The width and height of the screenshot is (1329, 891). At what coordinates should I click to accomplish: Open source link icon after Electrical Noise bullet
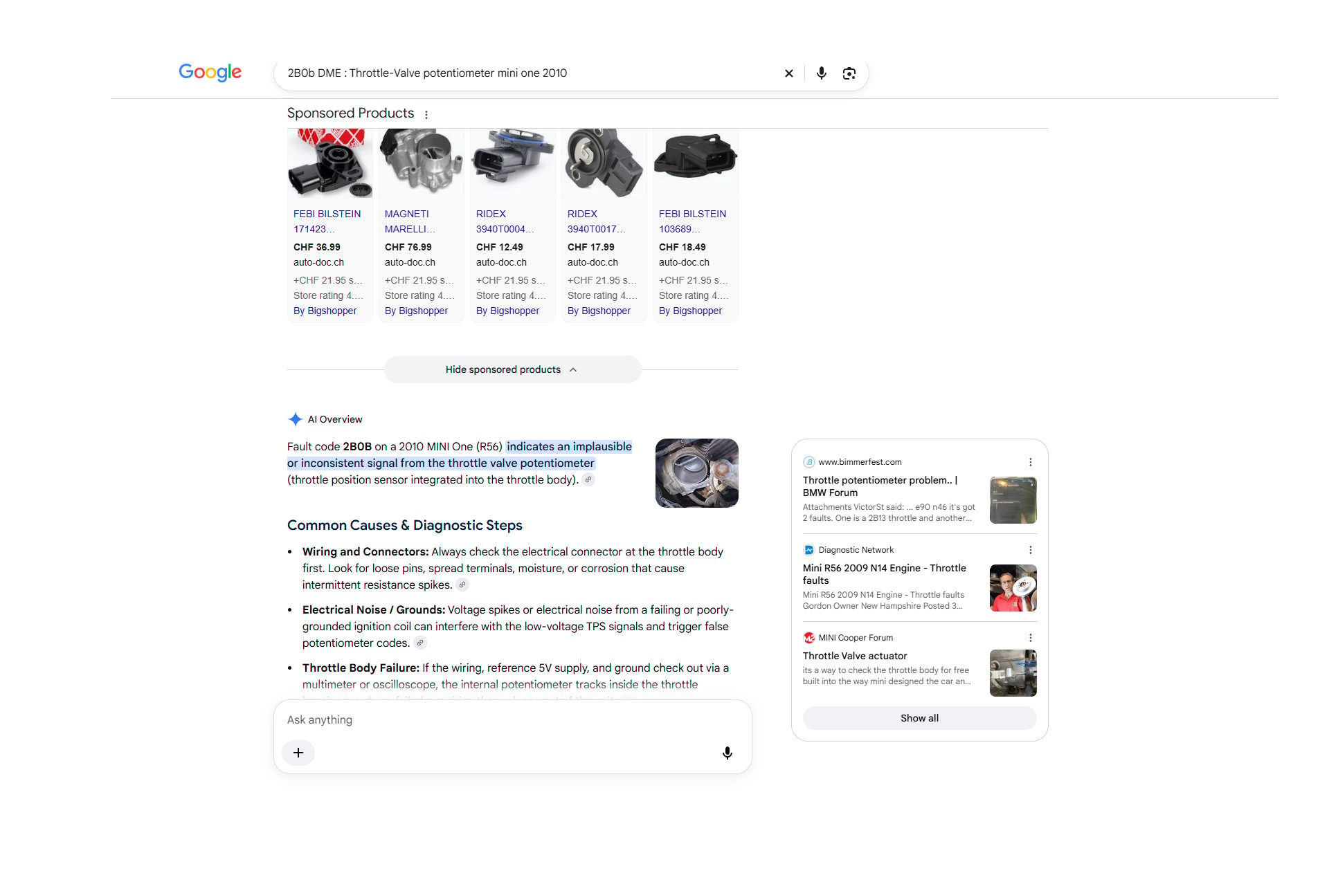[x=420, y=643]
